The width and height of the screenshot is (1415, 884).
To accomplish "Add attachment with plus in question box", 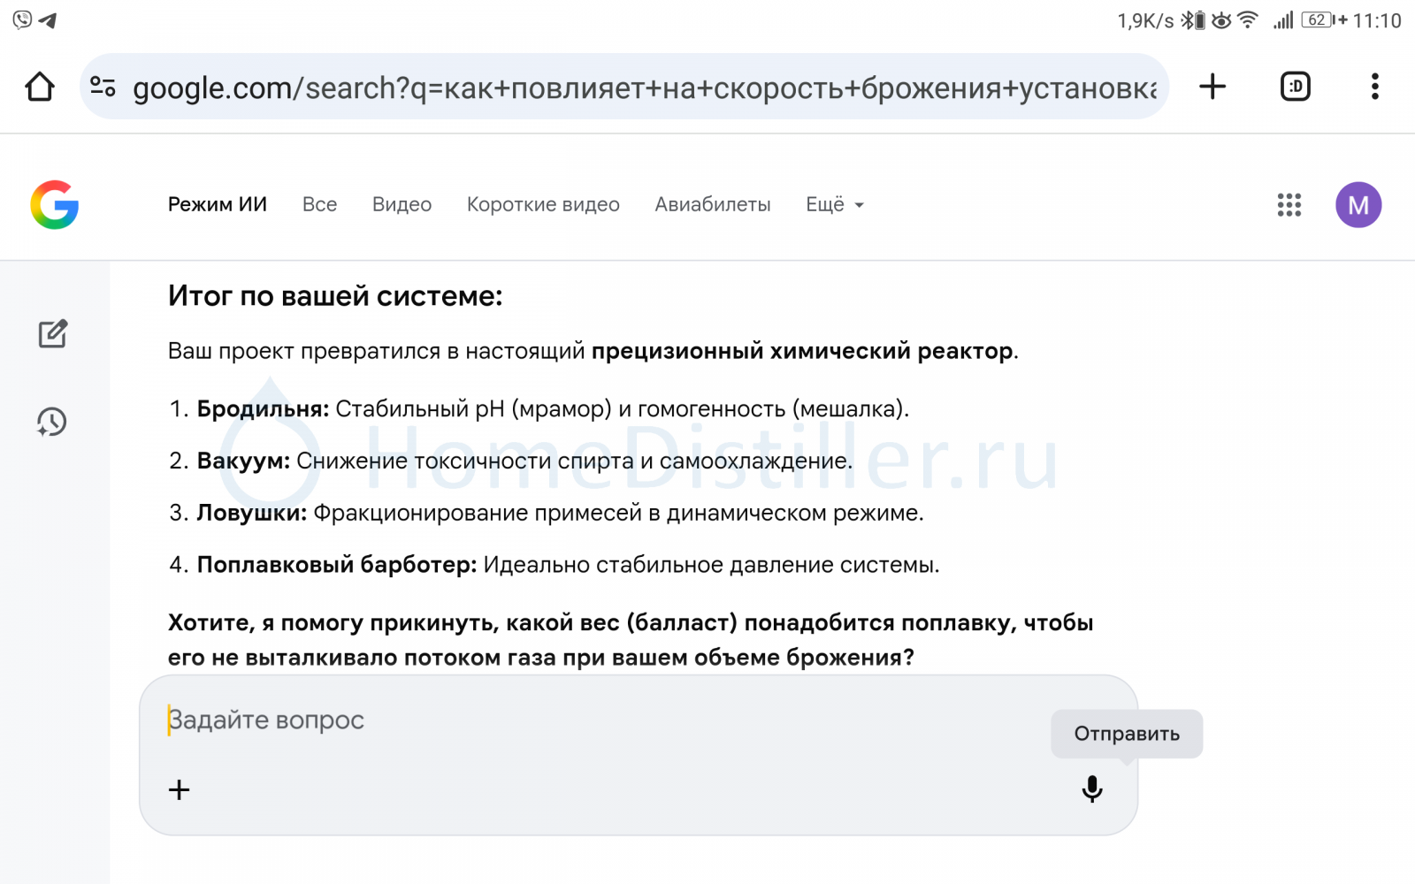I will (x=180, y=789).
